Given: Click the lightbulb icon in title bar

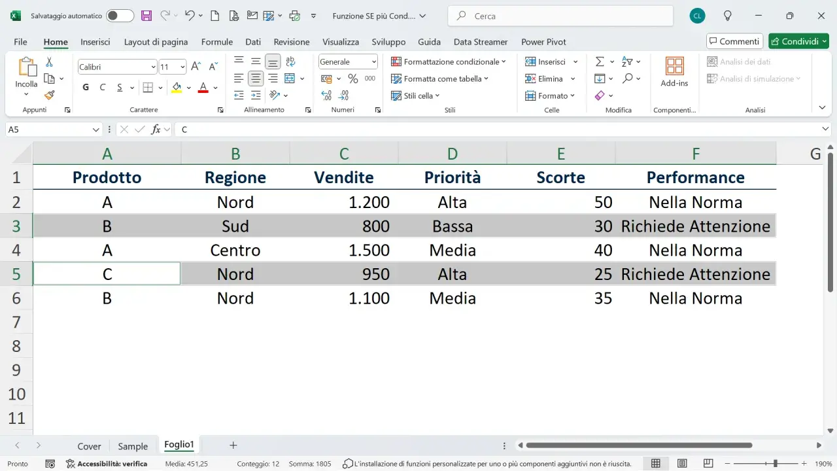Looking at the screenshot, I should coord(727,16).
